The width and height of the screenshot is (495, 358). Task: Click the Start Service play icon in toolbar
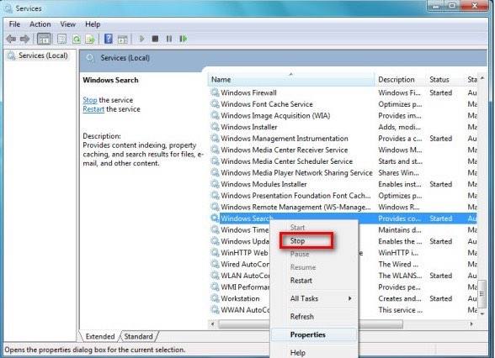click(x=142, y=39)
